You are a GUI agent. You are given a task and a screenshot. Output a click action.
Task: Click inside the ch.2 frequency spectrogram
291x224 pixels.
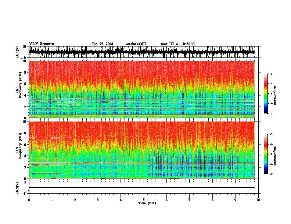(141, 150)
